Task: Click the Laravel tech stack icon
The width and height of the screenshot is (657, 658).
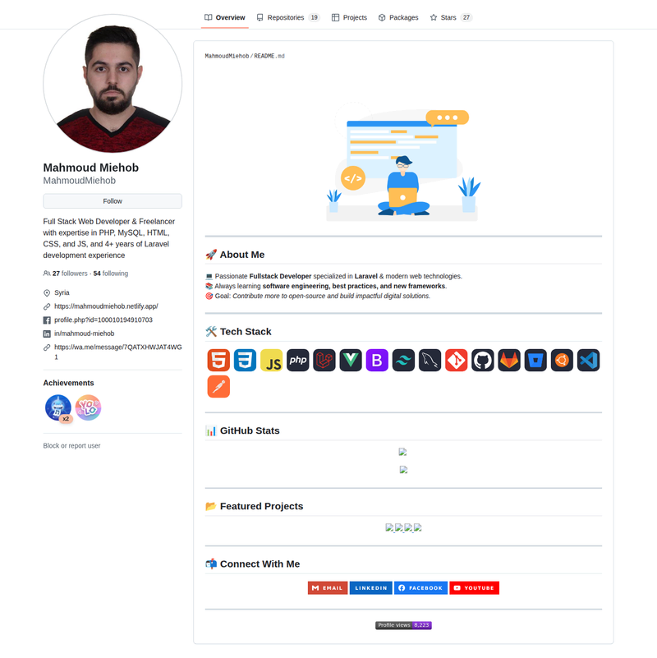Action: point(324,360)
